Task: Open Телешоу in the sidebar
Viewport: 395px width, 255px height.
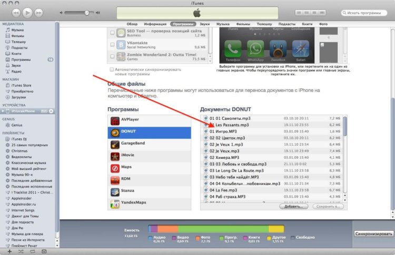Action: point(18,42)
